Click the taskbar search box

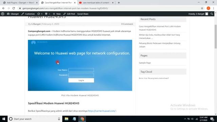35,119
